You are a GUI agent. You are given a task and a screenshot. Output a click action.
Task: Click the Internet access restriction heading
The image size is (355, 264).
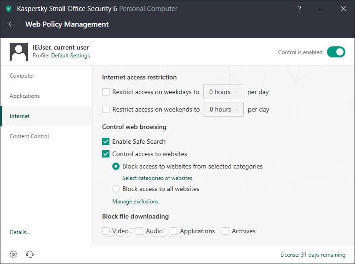pyautogui.click(x=139, y=77)
